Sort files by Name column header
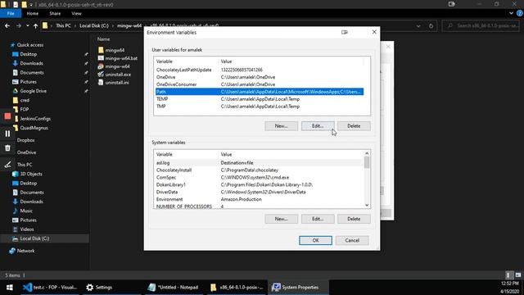The width and height of the screenshot is (524, 295). 104,39
